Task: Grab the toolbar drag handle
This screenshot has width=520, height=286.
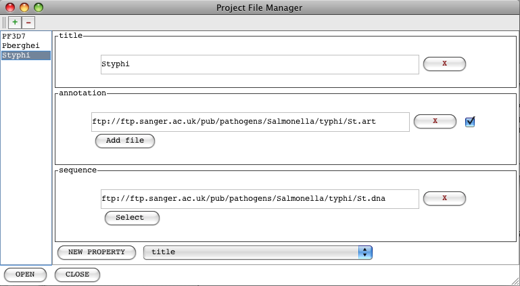Action: (4, 22)
